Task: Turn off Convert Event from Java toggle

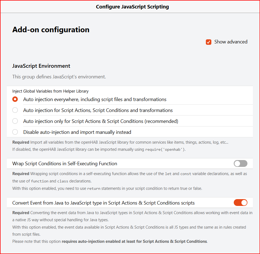Action: pos(240,203)
